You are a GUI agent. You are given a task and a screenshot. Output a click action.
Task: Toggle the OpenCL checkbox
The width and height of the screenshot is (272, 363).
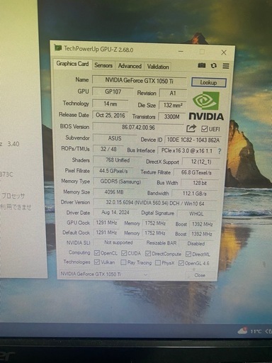tap(96, 253)
